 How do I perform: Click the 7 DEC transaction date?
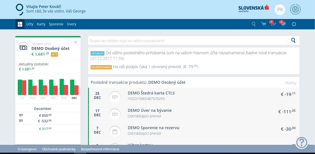click(97, 130)
